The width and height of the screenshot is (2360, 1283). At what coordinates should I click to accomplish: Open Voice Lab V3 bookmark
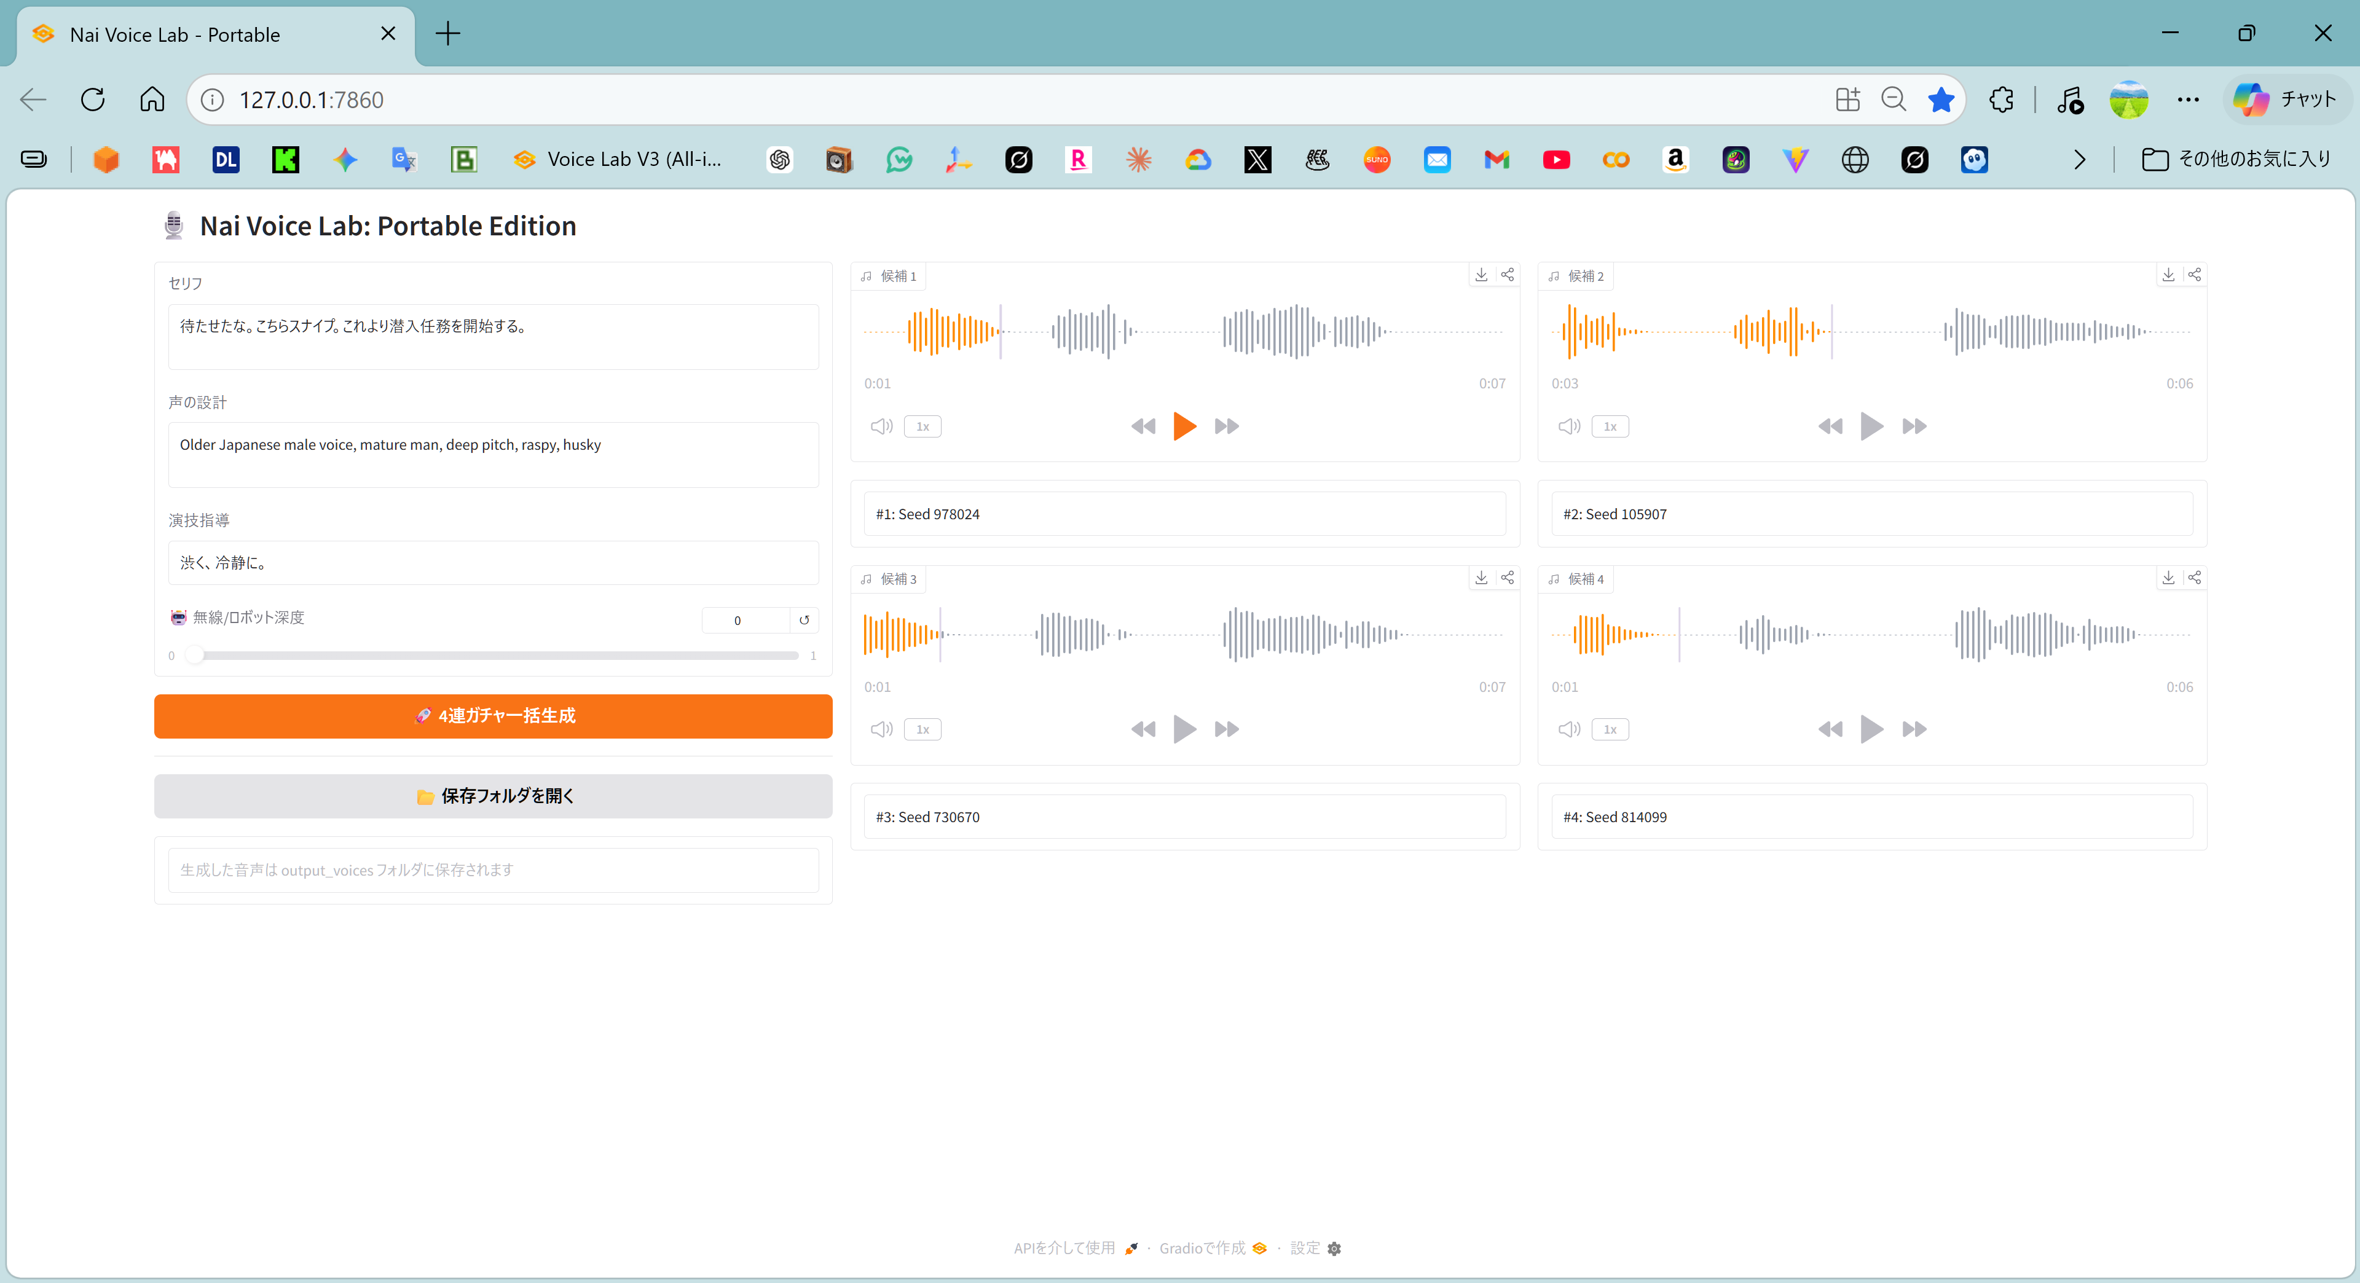coord(618,159)
